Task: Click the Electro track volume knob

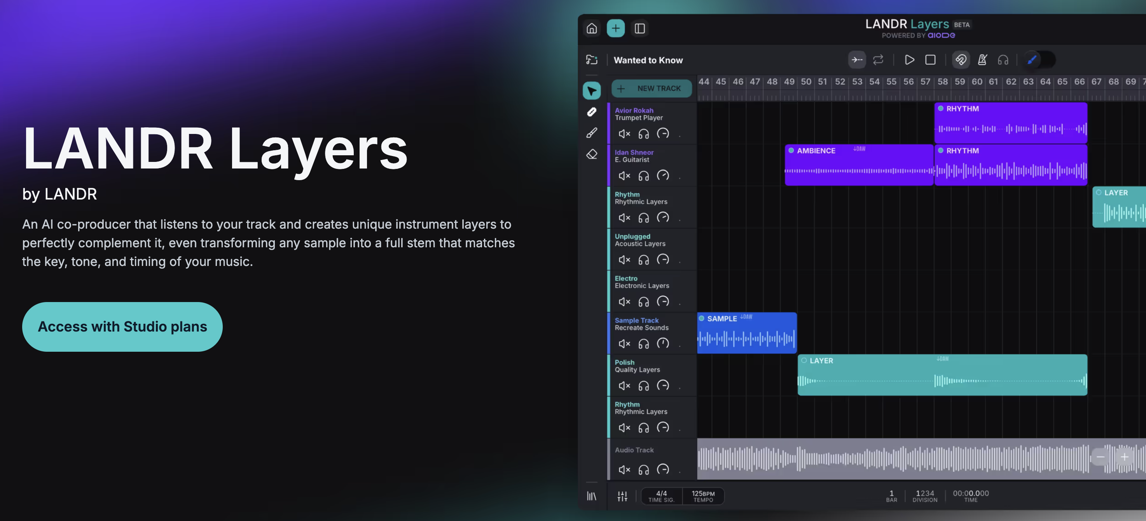Action: coord(663,302)
